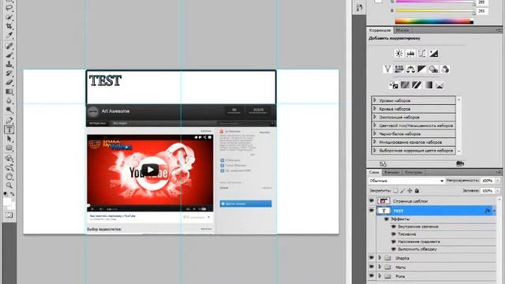Hide the 'Страница шаблон' layer
Screen dimensions: 505x284
372,200
